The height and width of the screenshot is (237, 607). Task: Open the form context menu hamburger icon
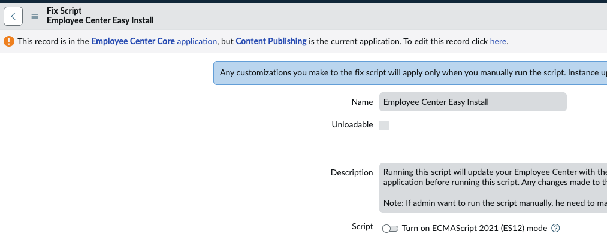tap(35, 16)
